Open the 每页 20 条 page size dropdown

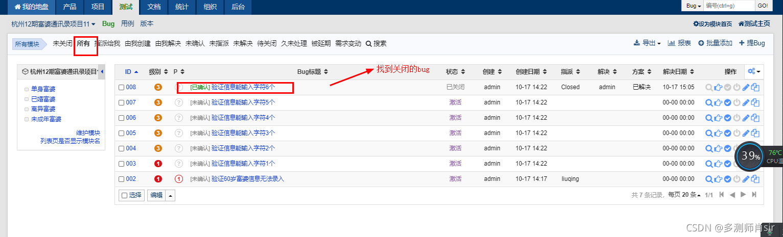coord(685,195)
